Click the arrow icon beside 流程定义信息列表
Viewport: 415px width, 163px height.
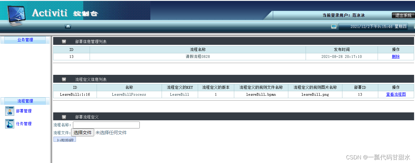[x=64, y=79]
